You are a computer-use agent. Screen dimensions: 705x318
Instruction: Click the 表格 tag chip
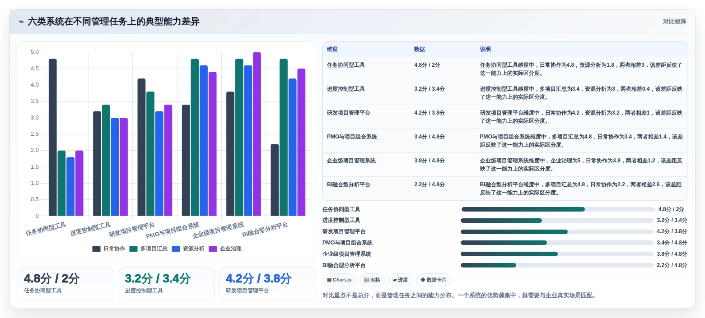click(372, 280)
